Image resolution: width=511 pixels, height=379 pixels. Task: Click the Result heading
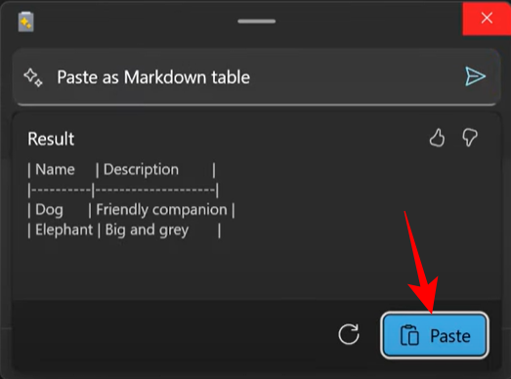(51, 139)
